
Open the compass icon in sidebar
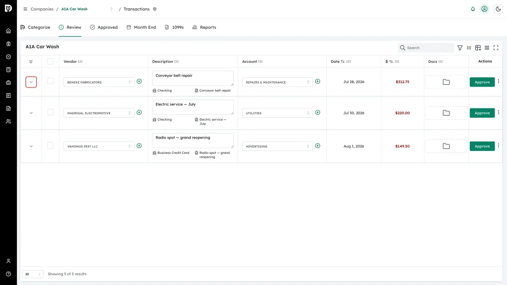pos(8,57)
